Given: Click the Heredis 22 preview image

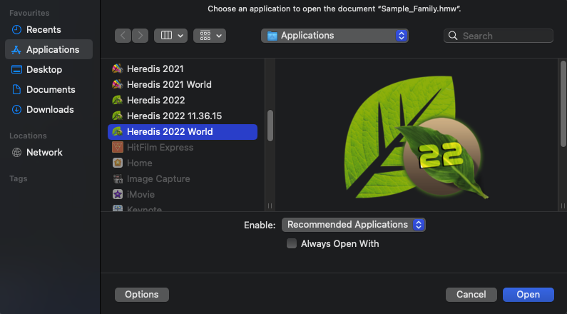Looking at the screenshot, I should (417, 138).
